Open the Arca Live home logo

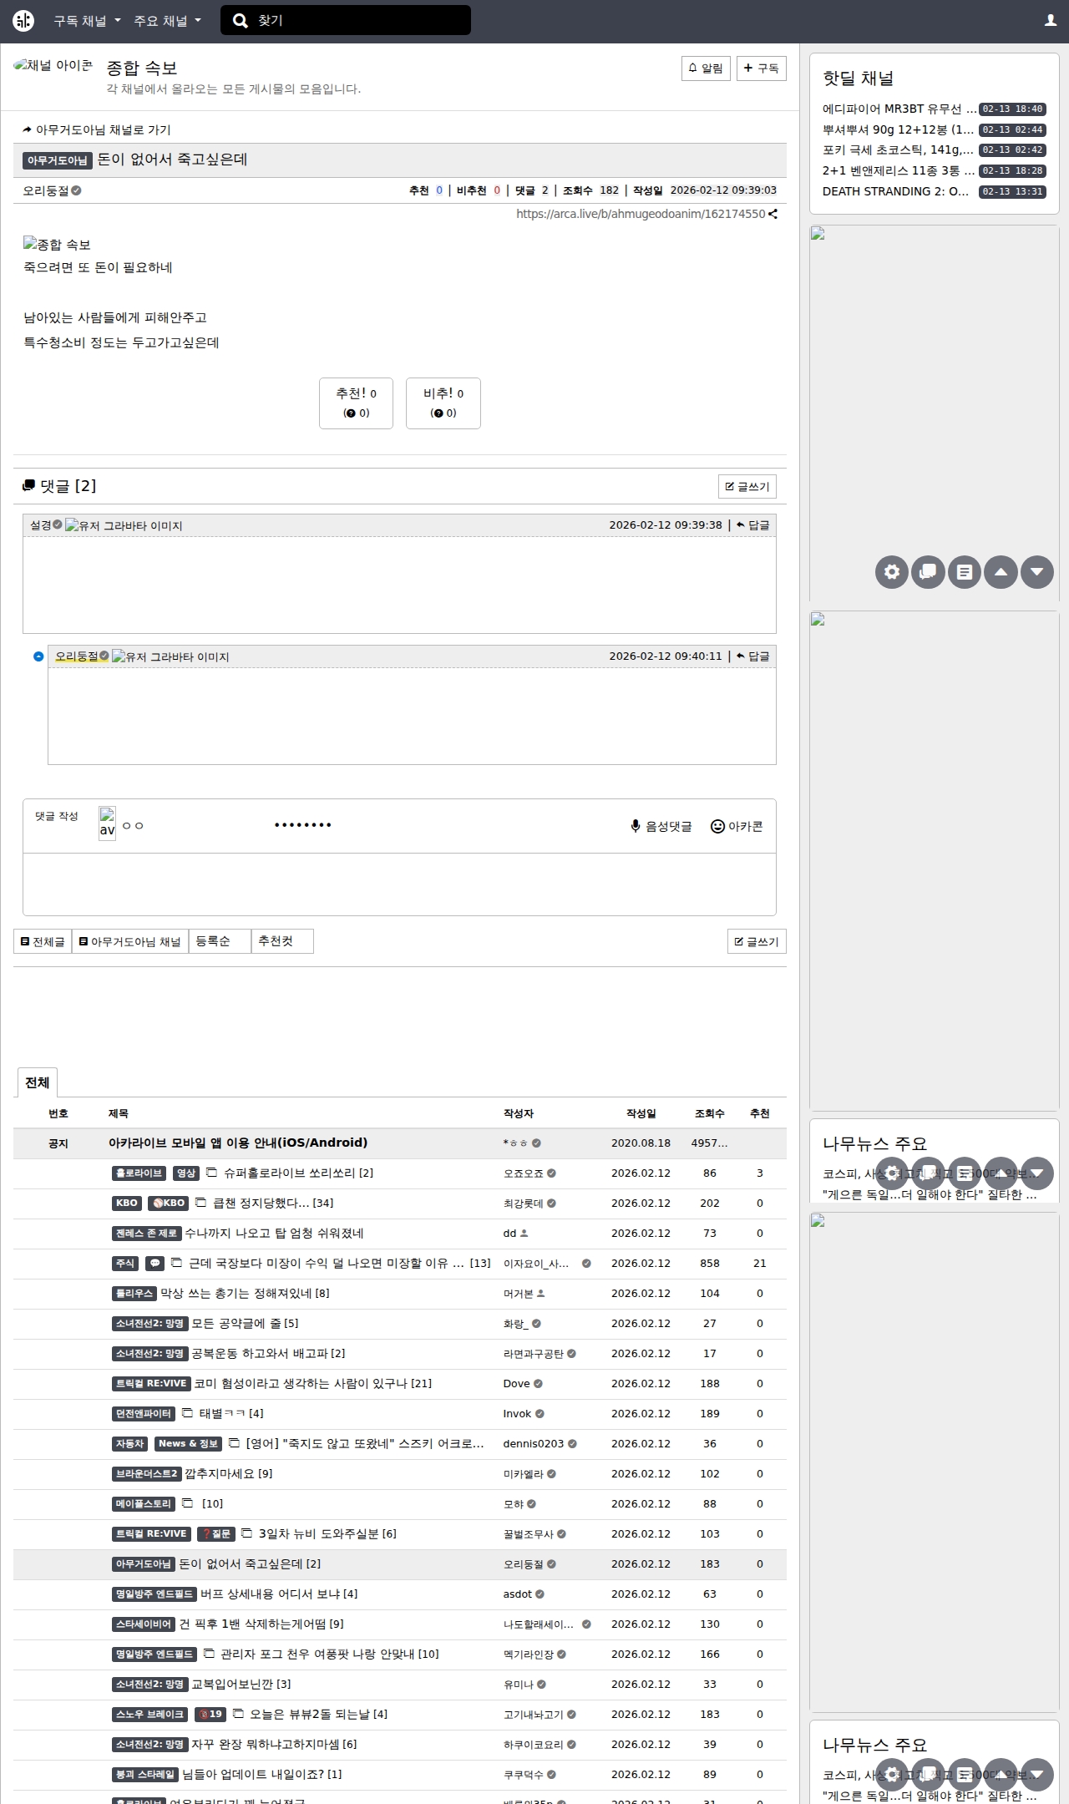(x=23, y=21)
